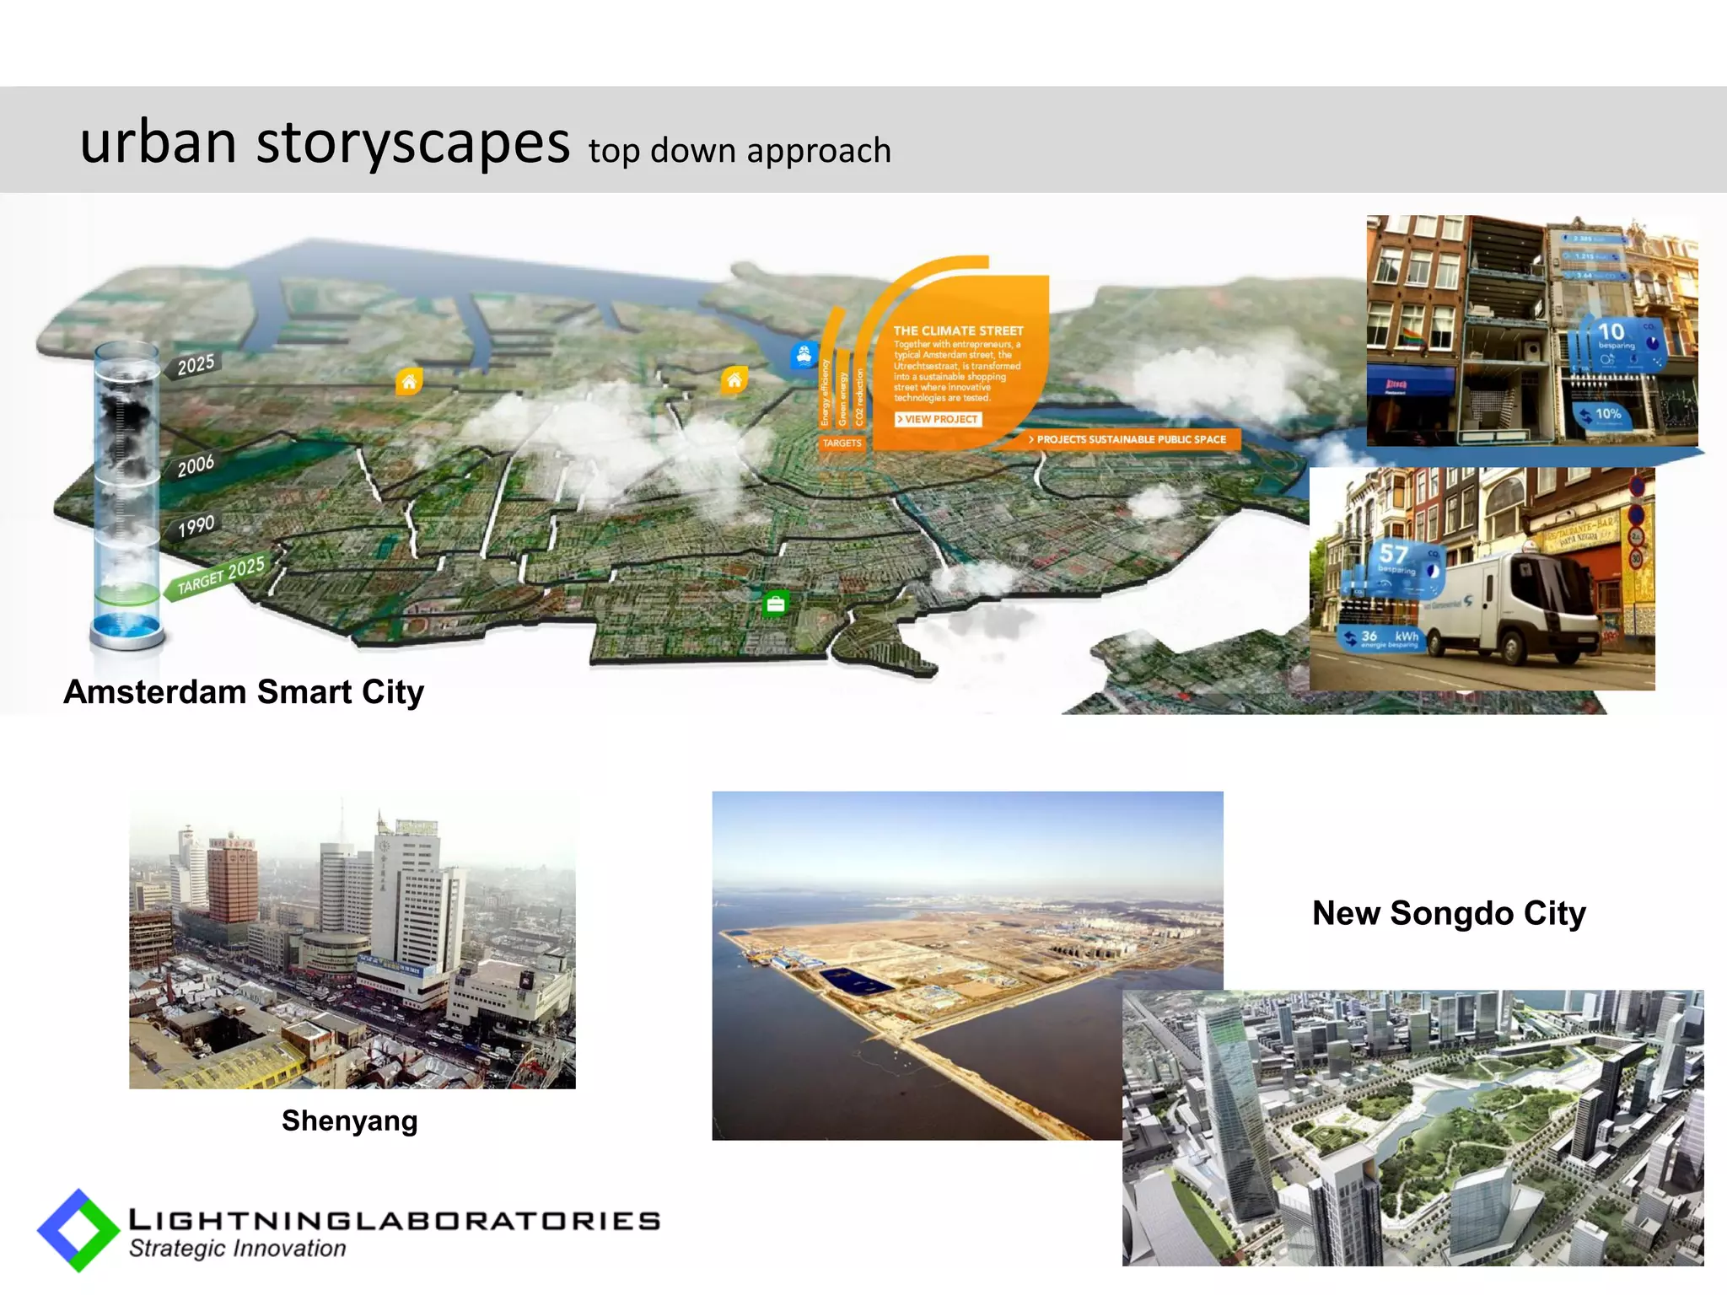Click the 'top down approach' subtitle
Screen dimensions: 1727x1295
click(740, 152)
